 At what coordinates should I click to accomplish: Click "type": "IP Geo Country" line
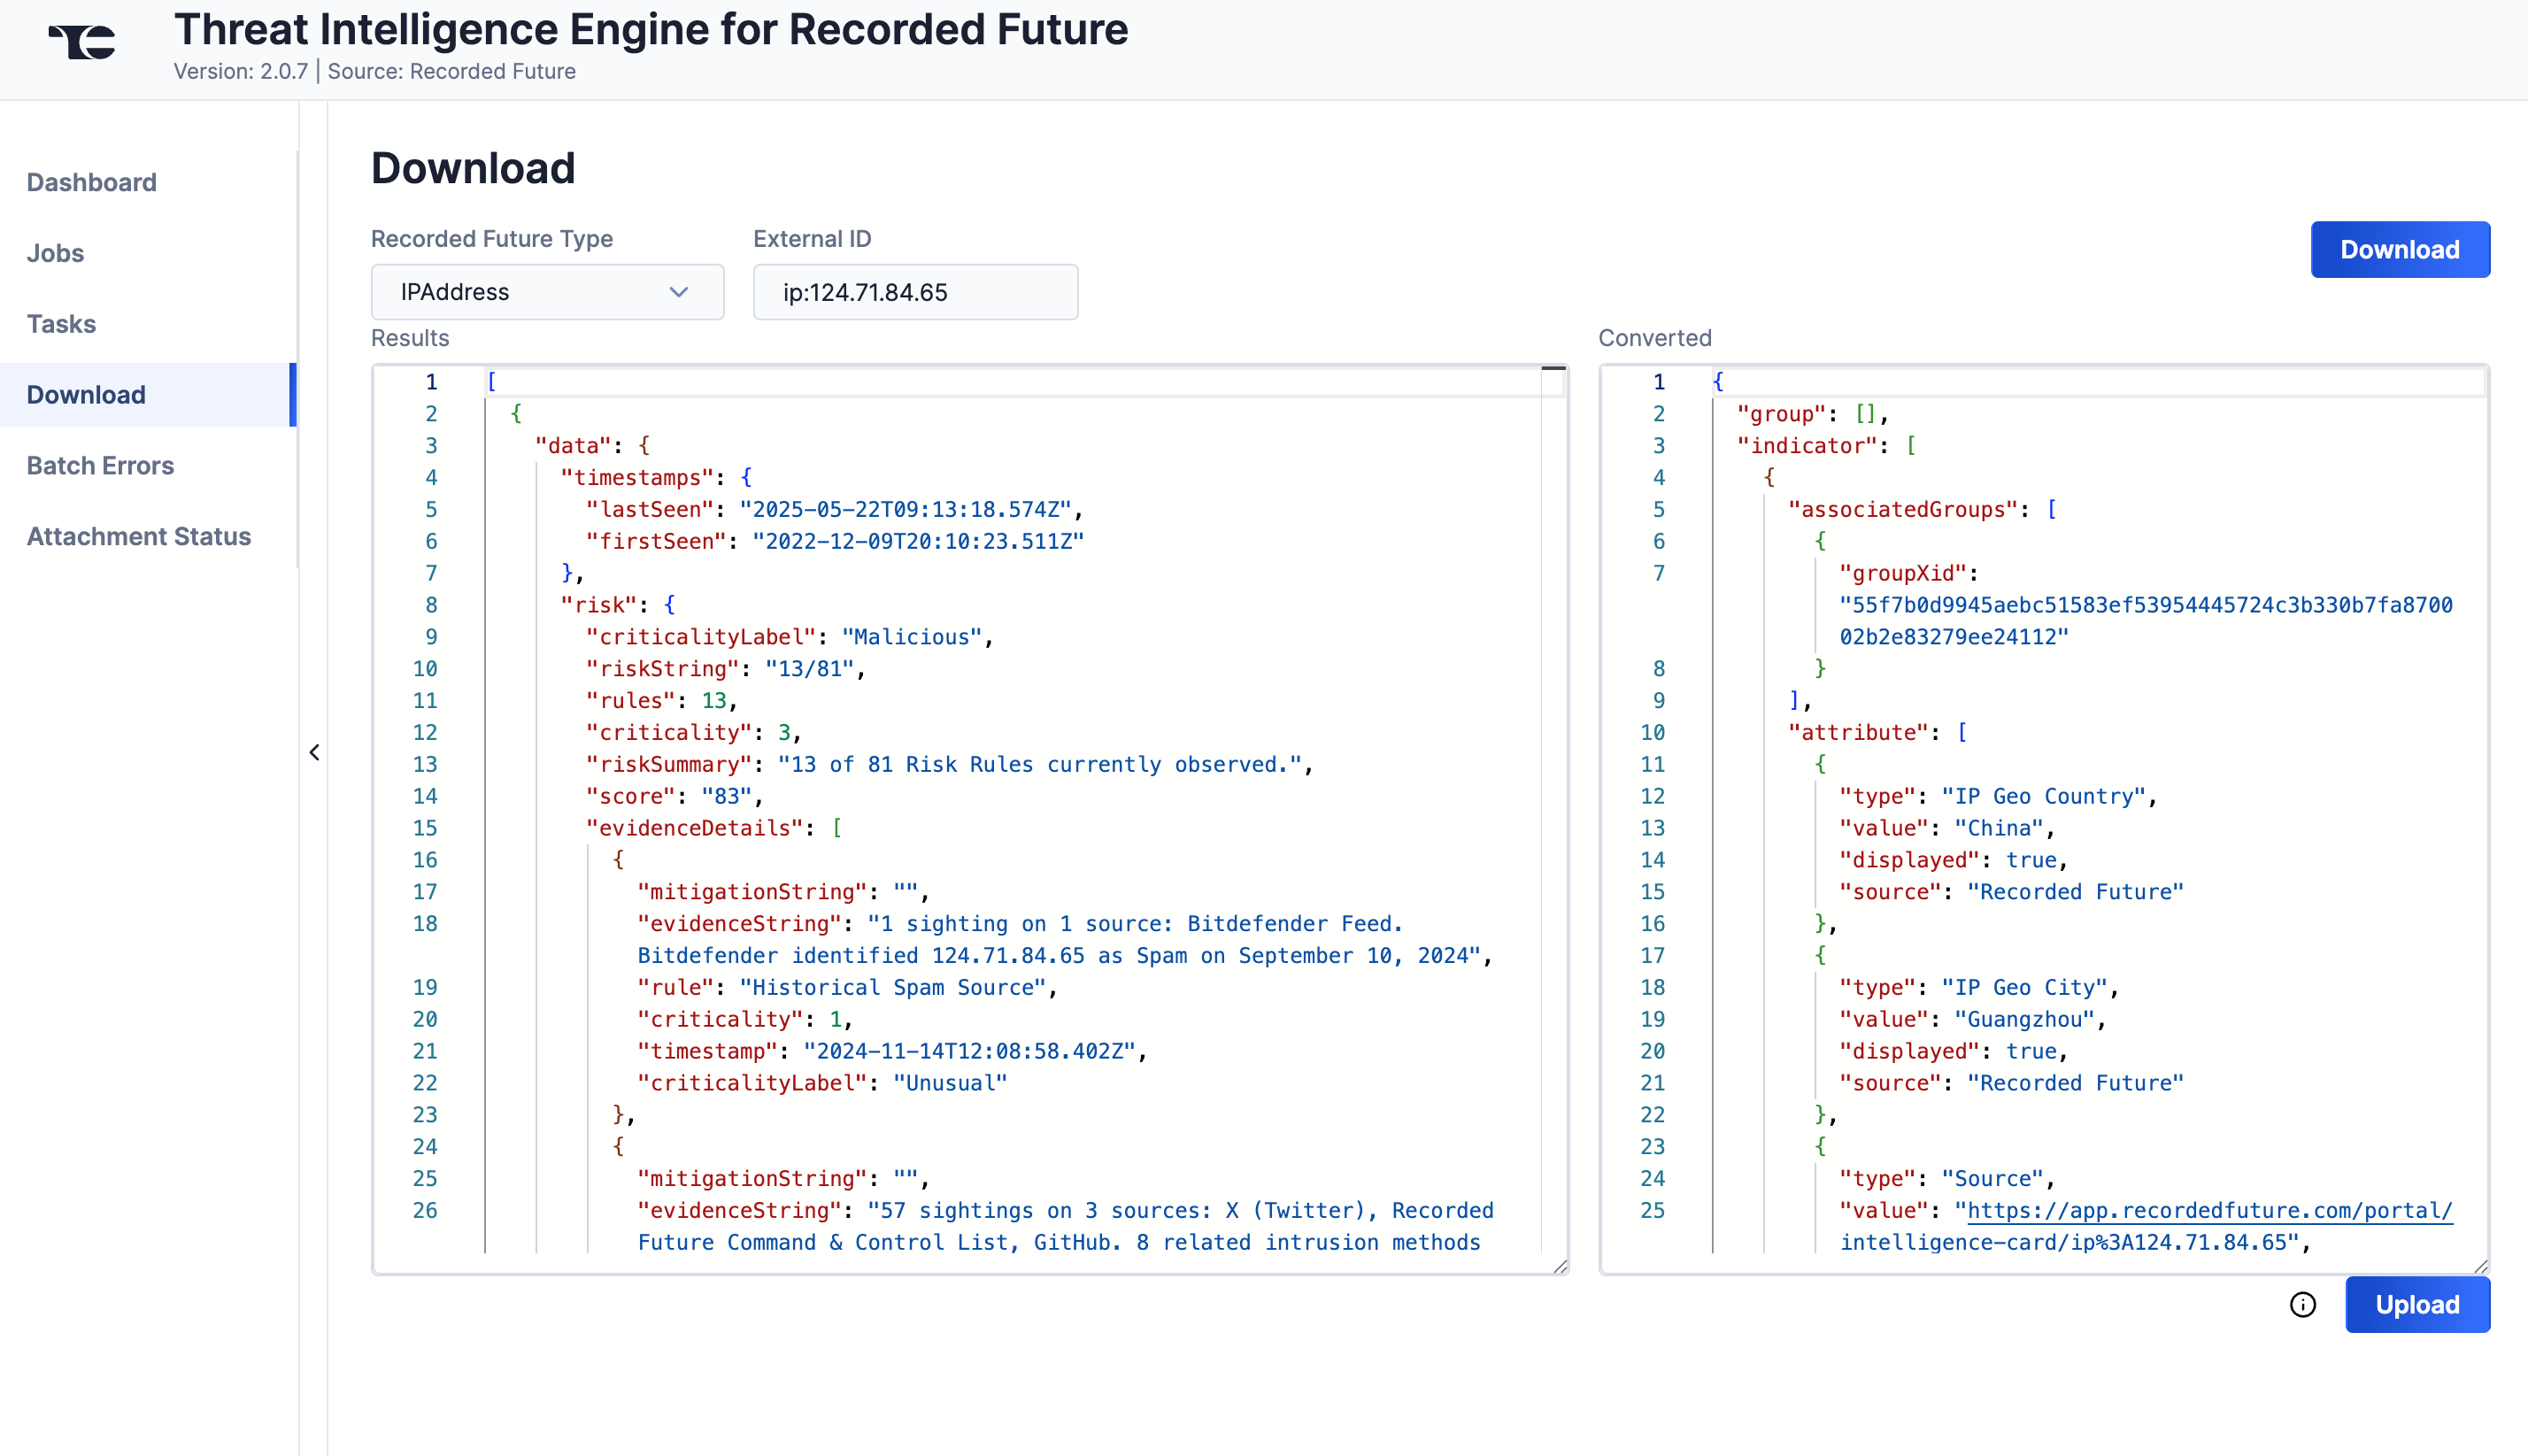1998,796
